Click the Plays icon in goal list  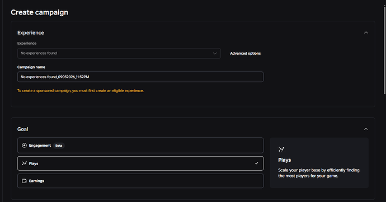tap(24, 163)
